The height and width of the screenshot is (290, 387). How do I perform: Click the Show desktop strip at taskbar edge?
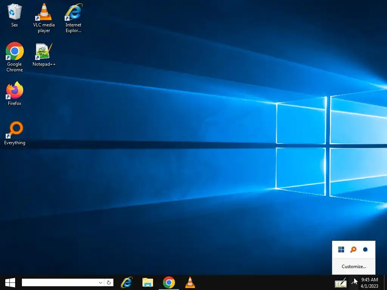[x=385, y=282]
